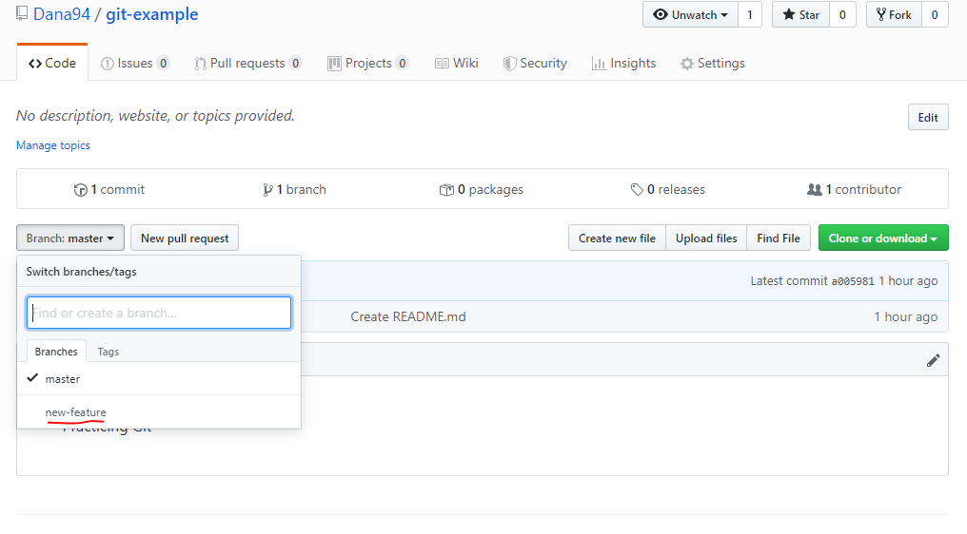Click the fork count next to Fork
Image resolution: width=967 pixels, height=534 pixels.
pyautogui.click(x=935, y=15)
